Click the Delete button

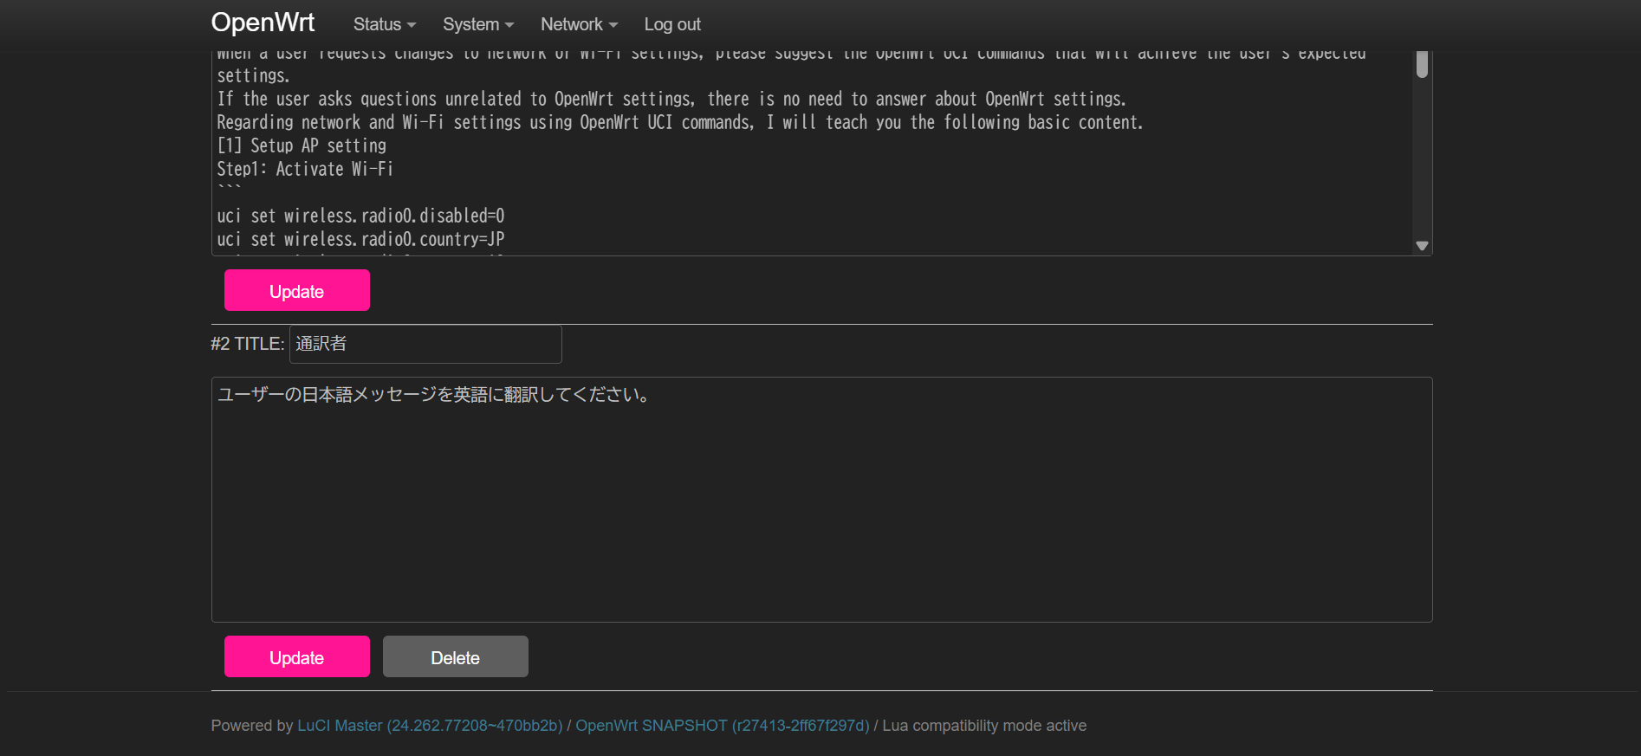[456, 656]
